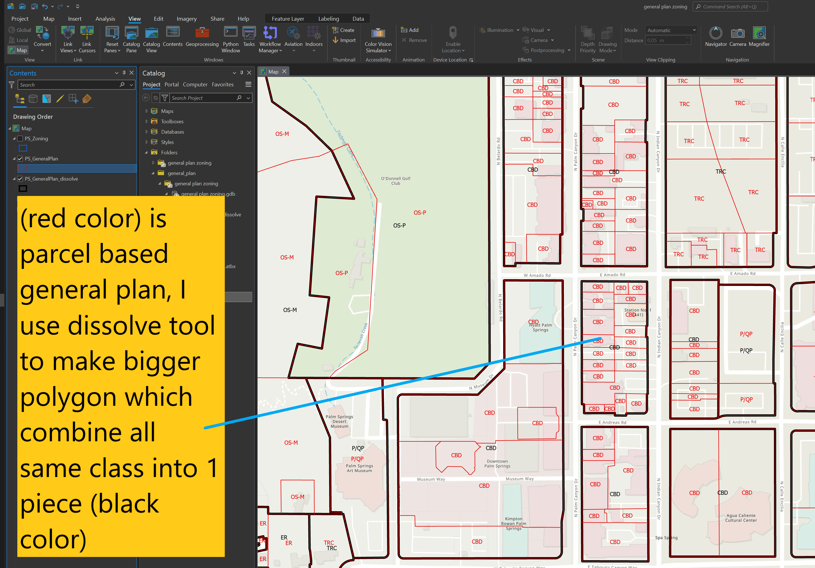
Task: Open the Portal tab in Catalog
Action: (x=172, y=84)
